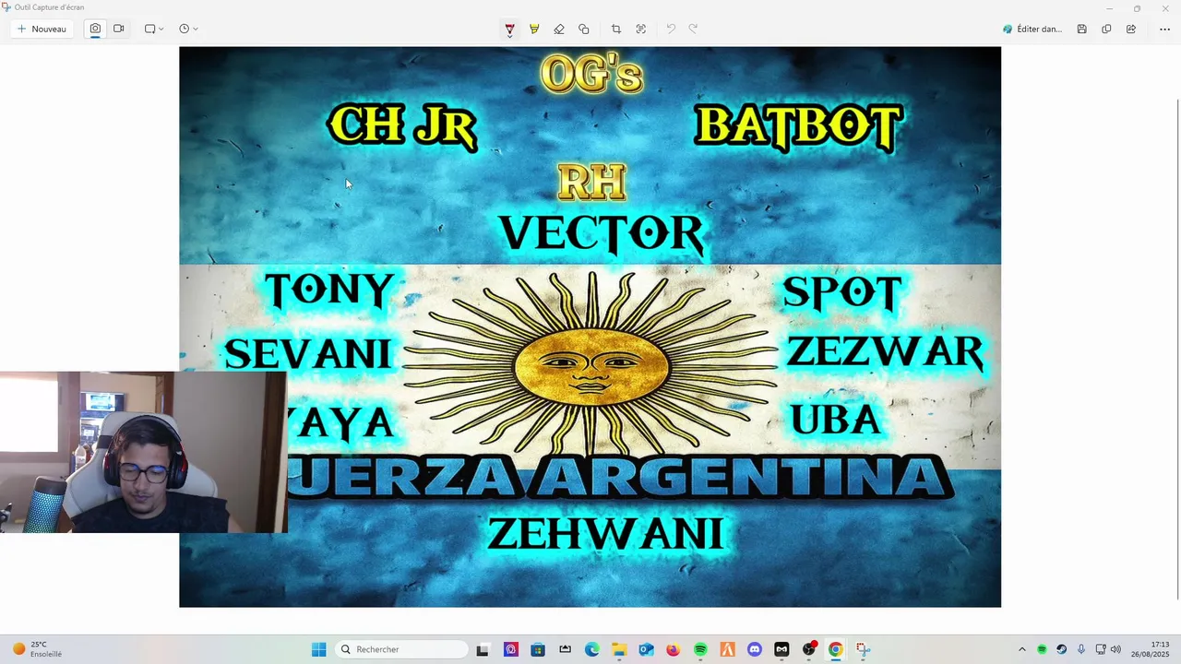1181x664 pixels.
Task: Click the Argentina flag screenshot image
Action: [x=590, y=326]
